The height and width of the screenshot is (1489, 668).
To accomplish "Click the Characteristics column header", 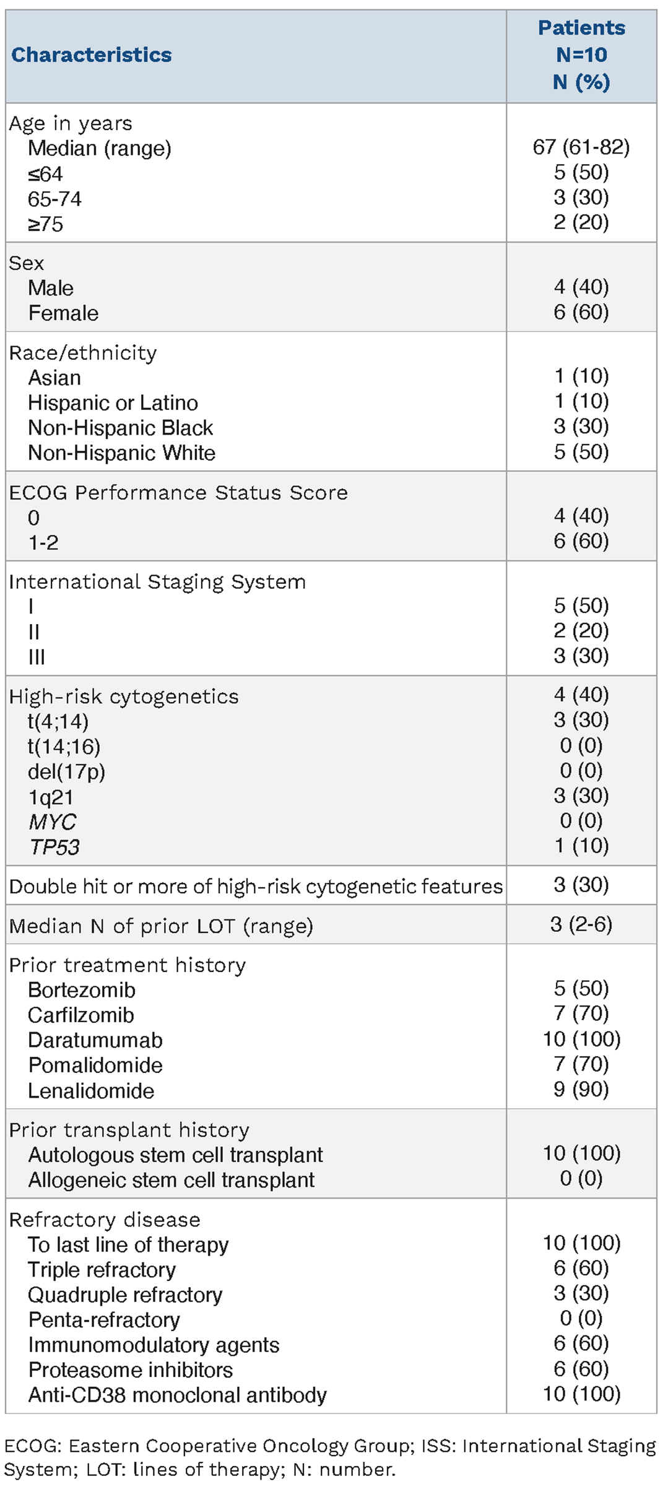I will point(92,55).
